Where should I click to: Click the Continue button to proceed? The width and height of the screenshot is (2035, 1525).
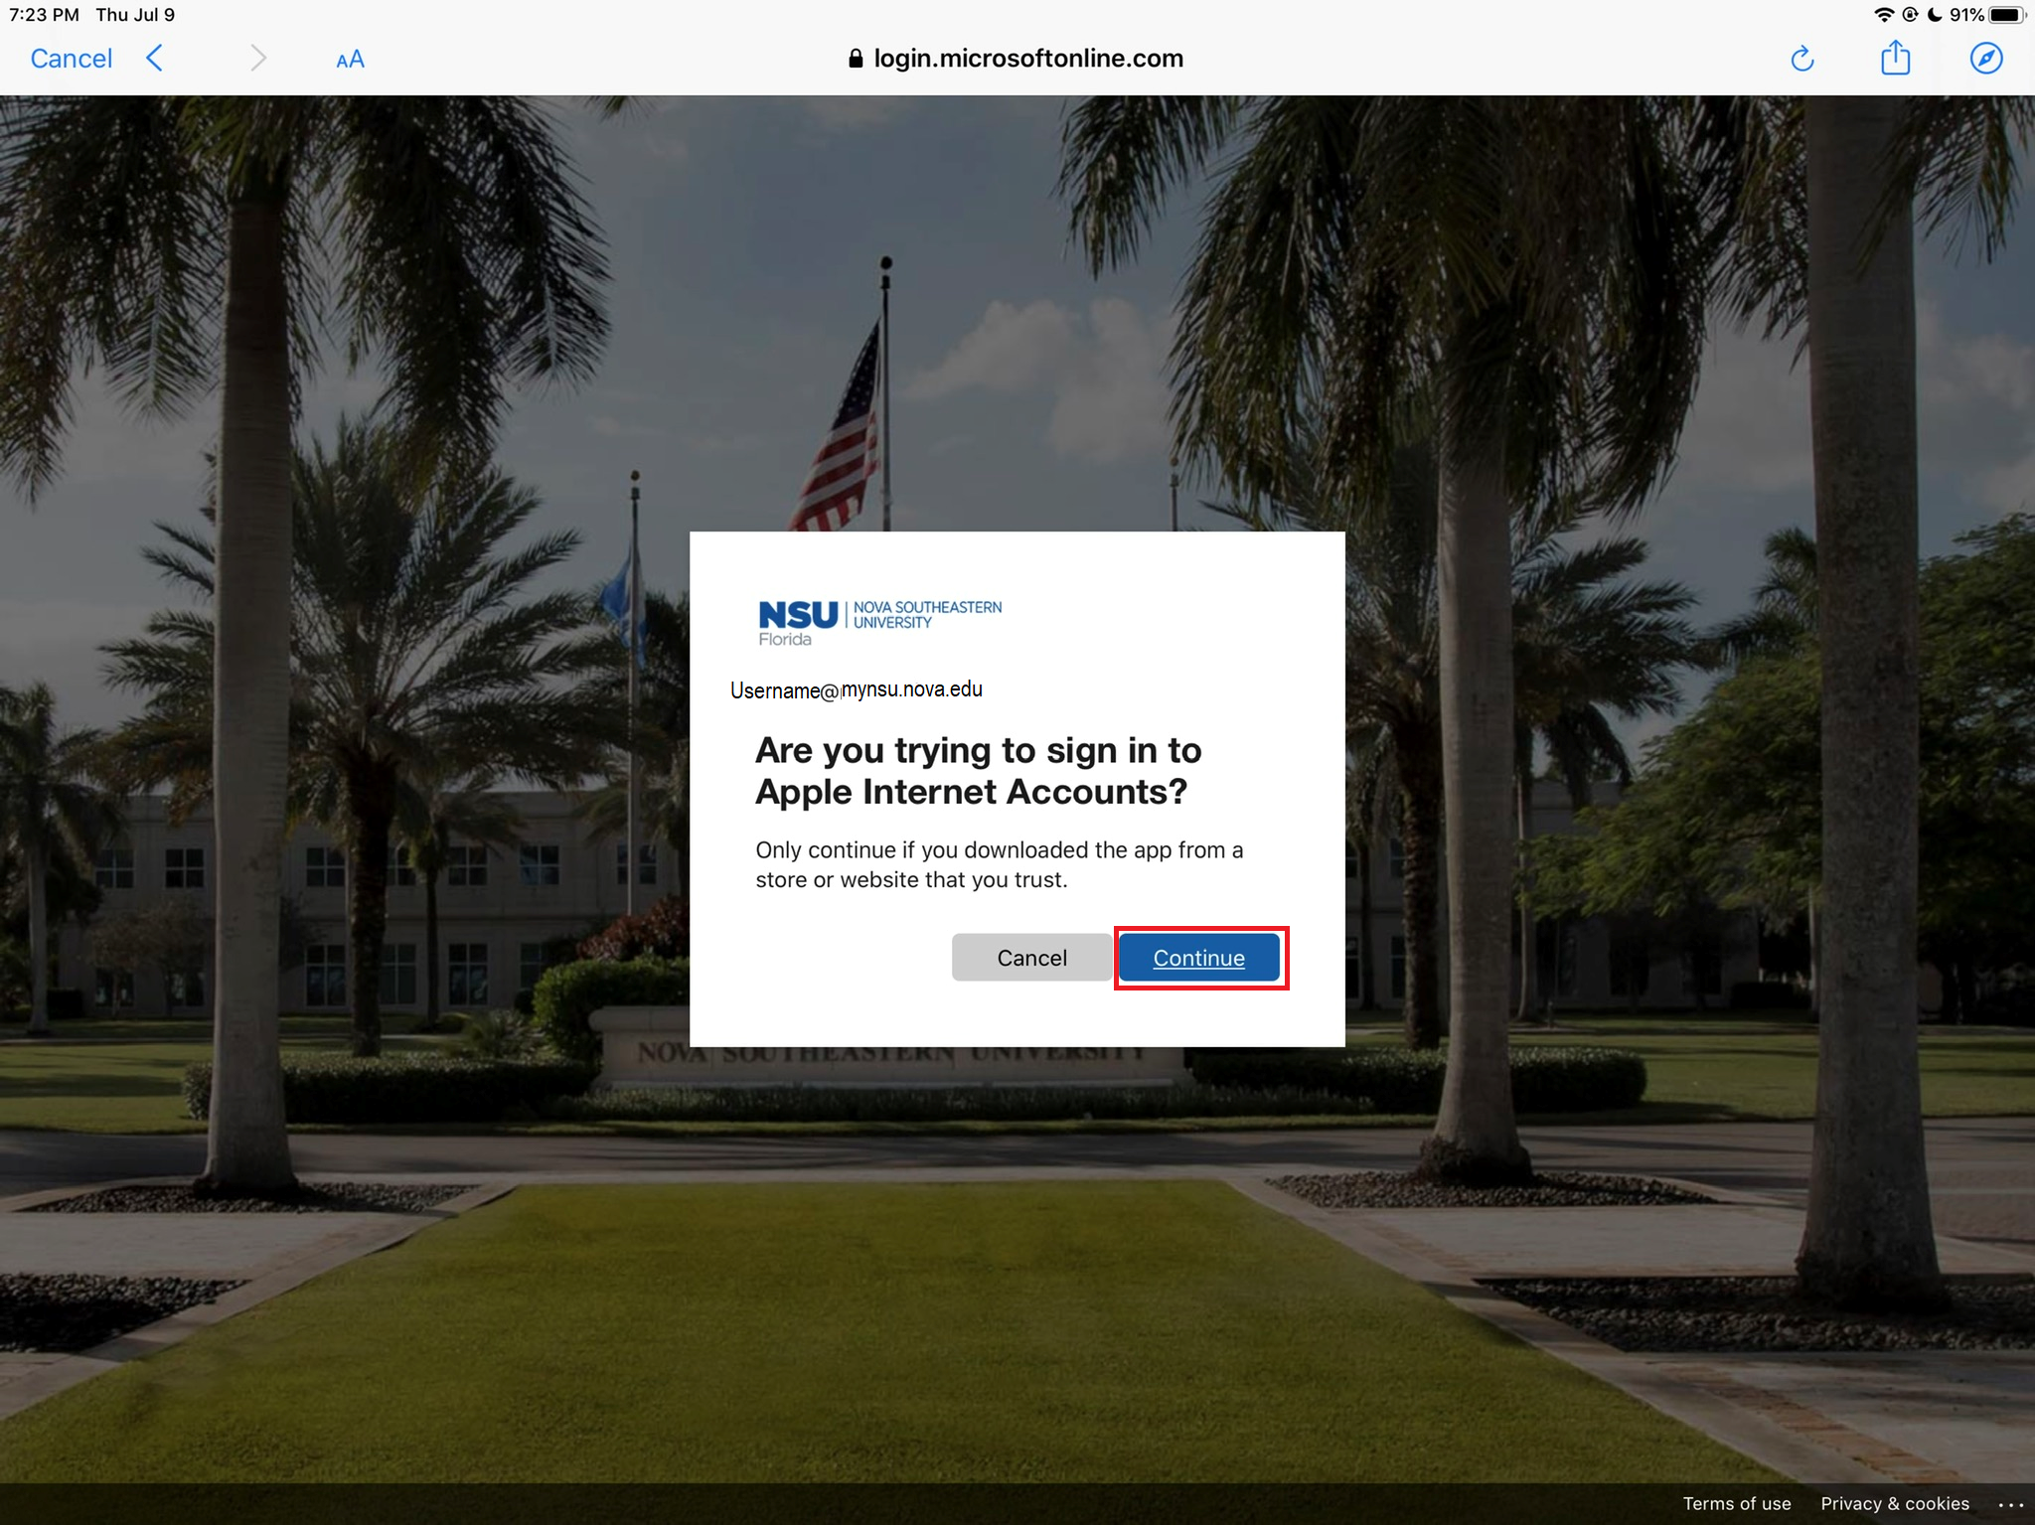tap(1198, 957)
